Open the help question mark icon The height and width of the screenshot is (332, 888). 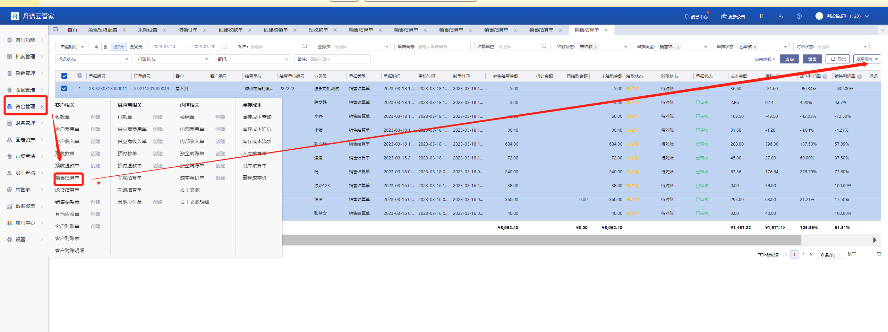(x=799, y=16)
